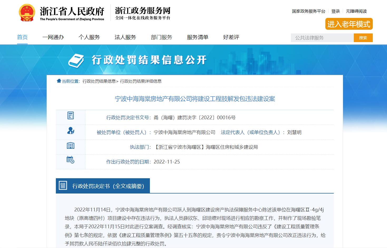The image size is (387, 248).
Task: Click the calendar icon beside 作出行政处罚的日期
Action: 70,160
